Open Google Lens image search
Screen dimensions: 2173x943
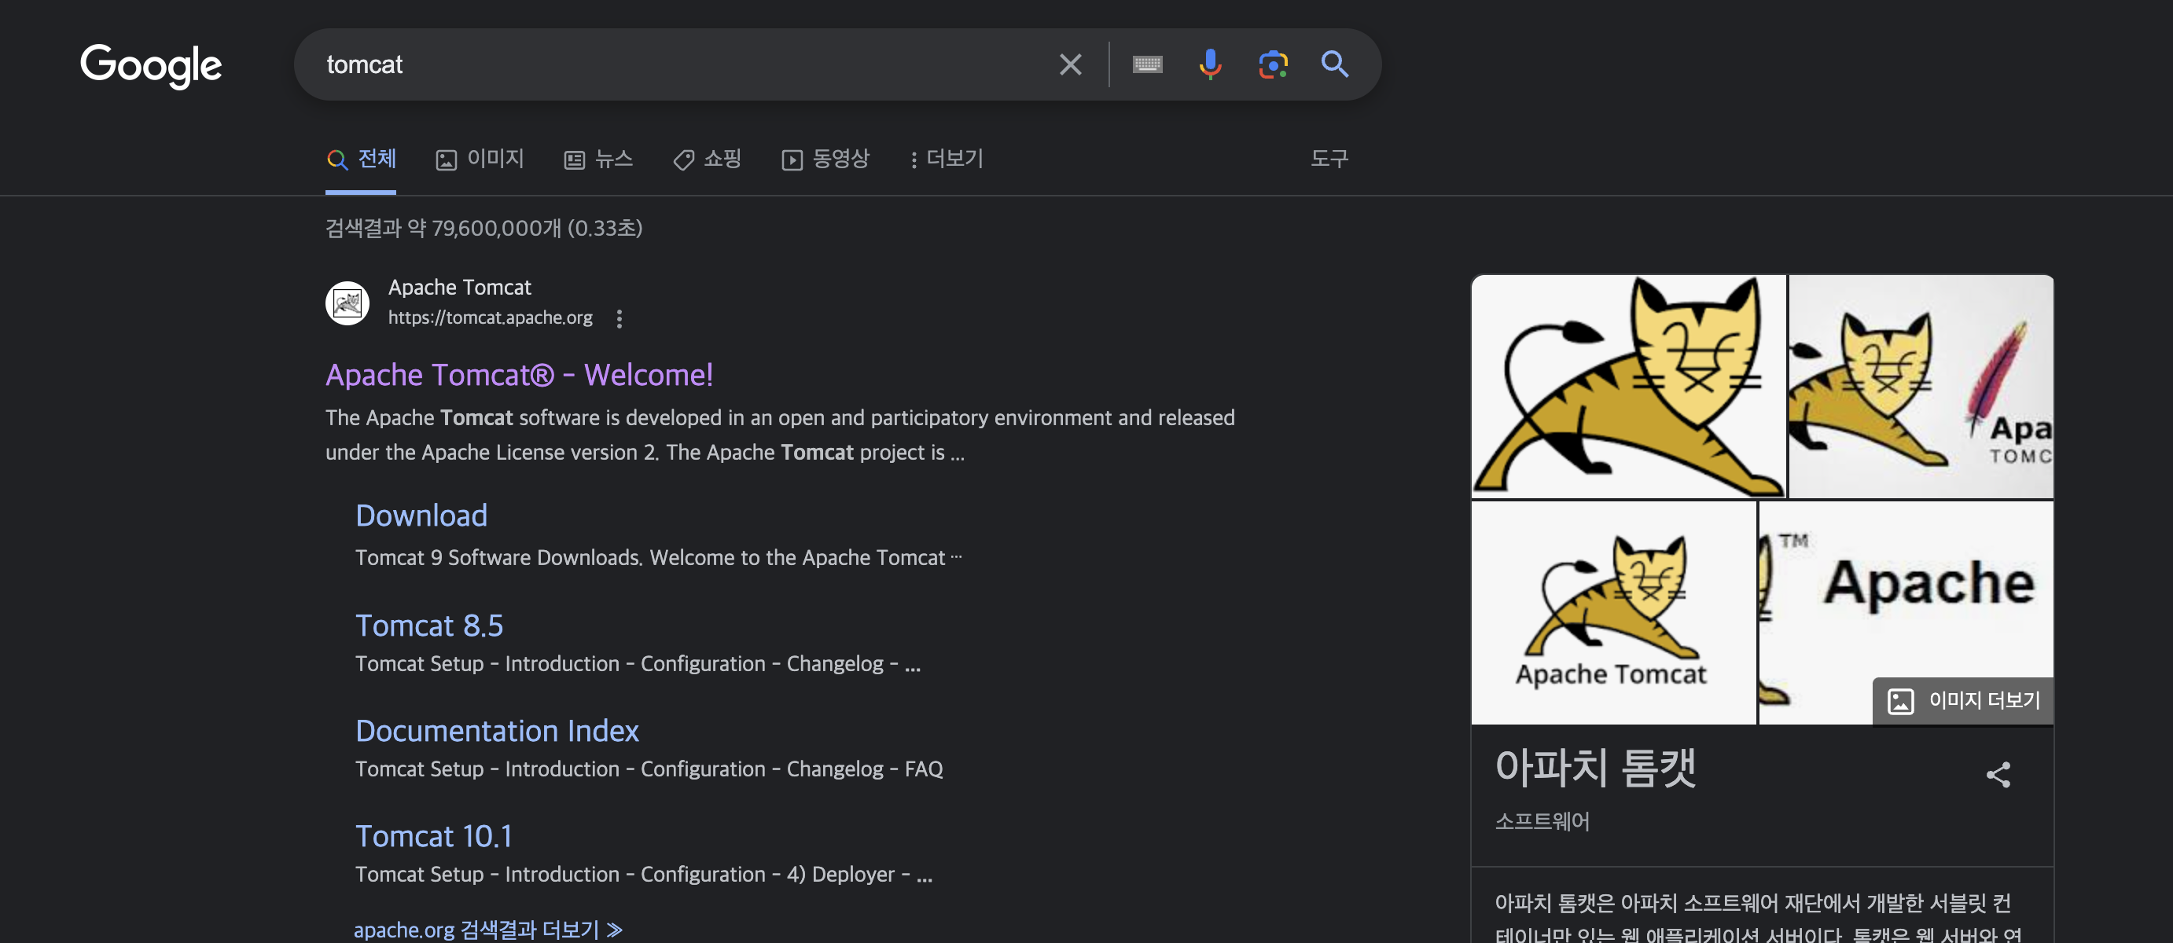1272,65
